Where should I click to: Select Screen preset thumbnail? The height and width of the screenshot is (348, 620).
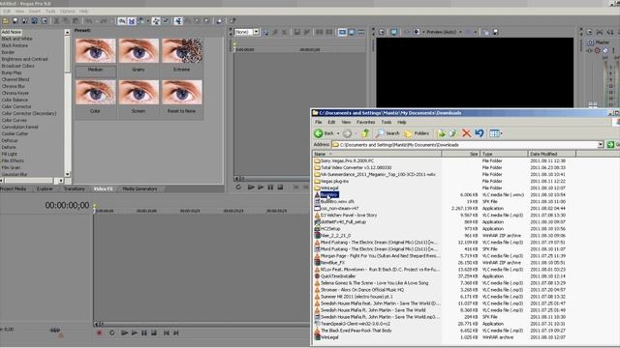(139, 93)
